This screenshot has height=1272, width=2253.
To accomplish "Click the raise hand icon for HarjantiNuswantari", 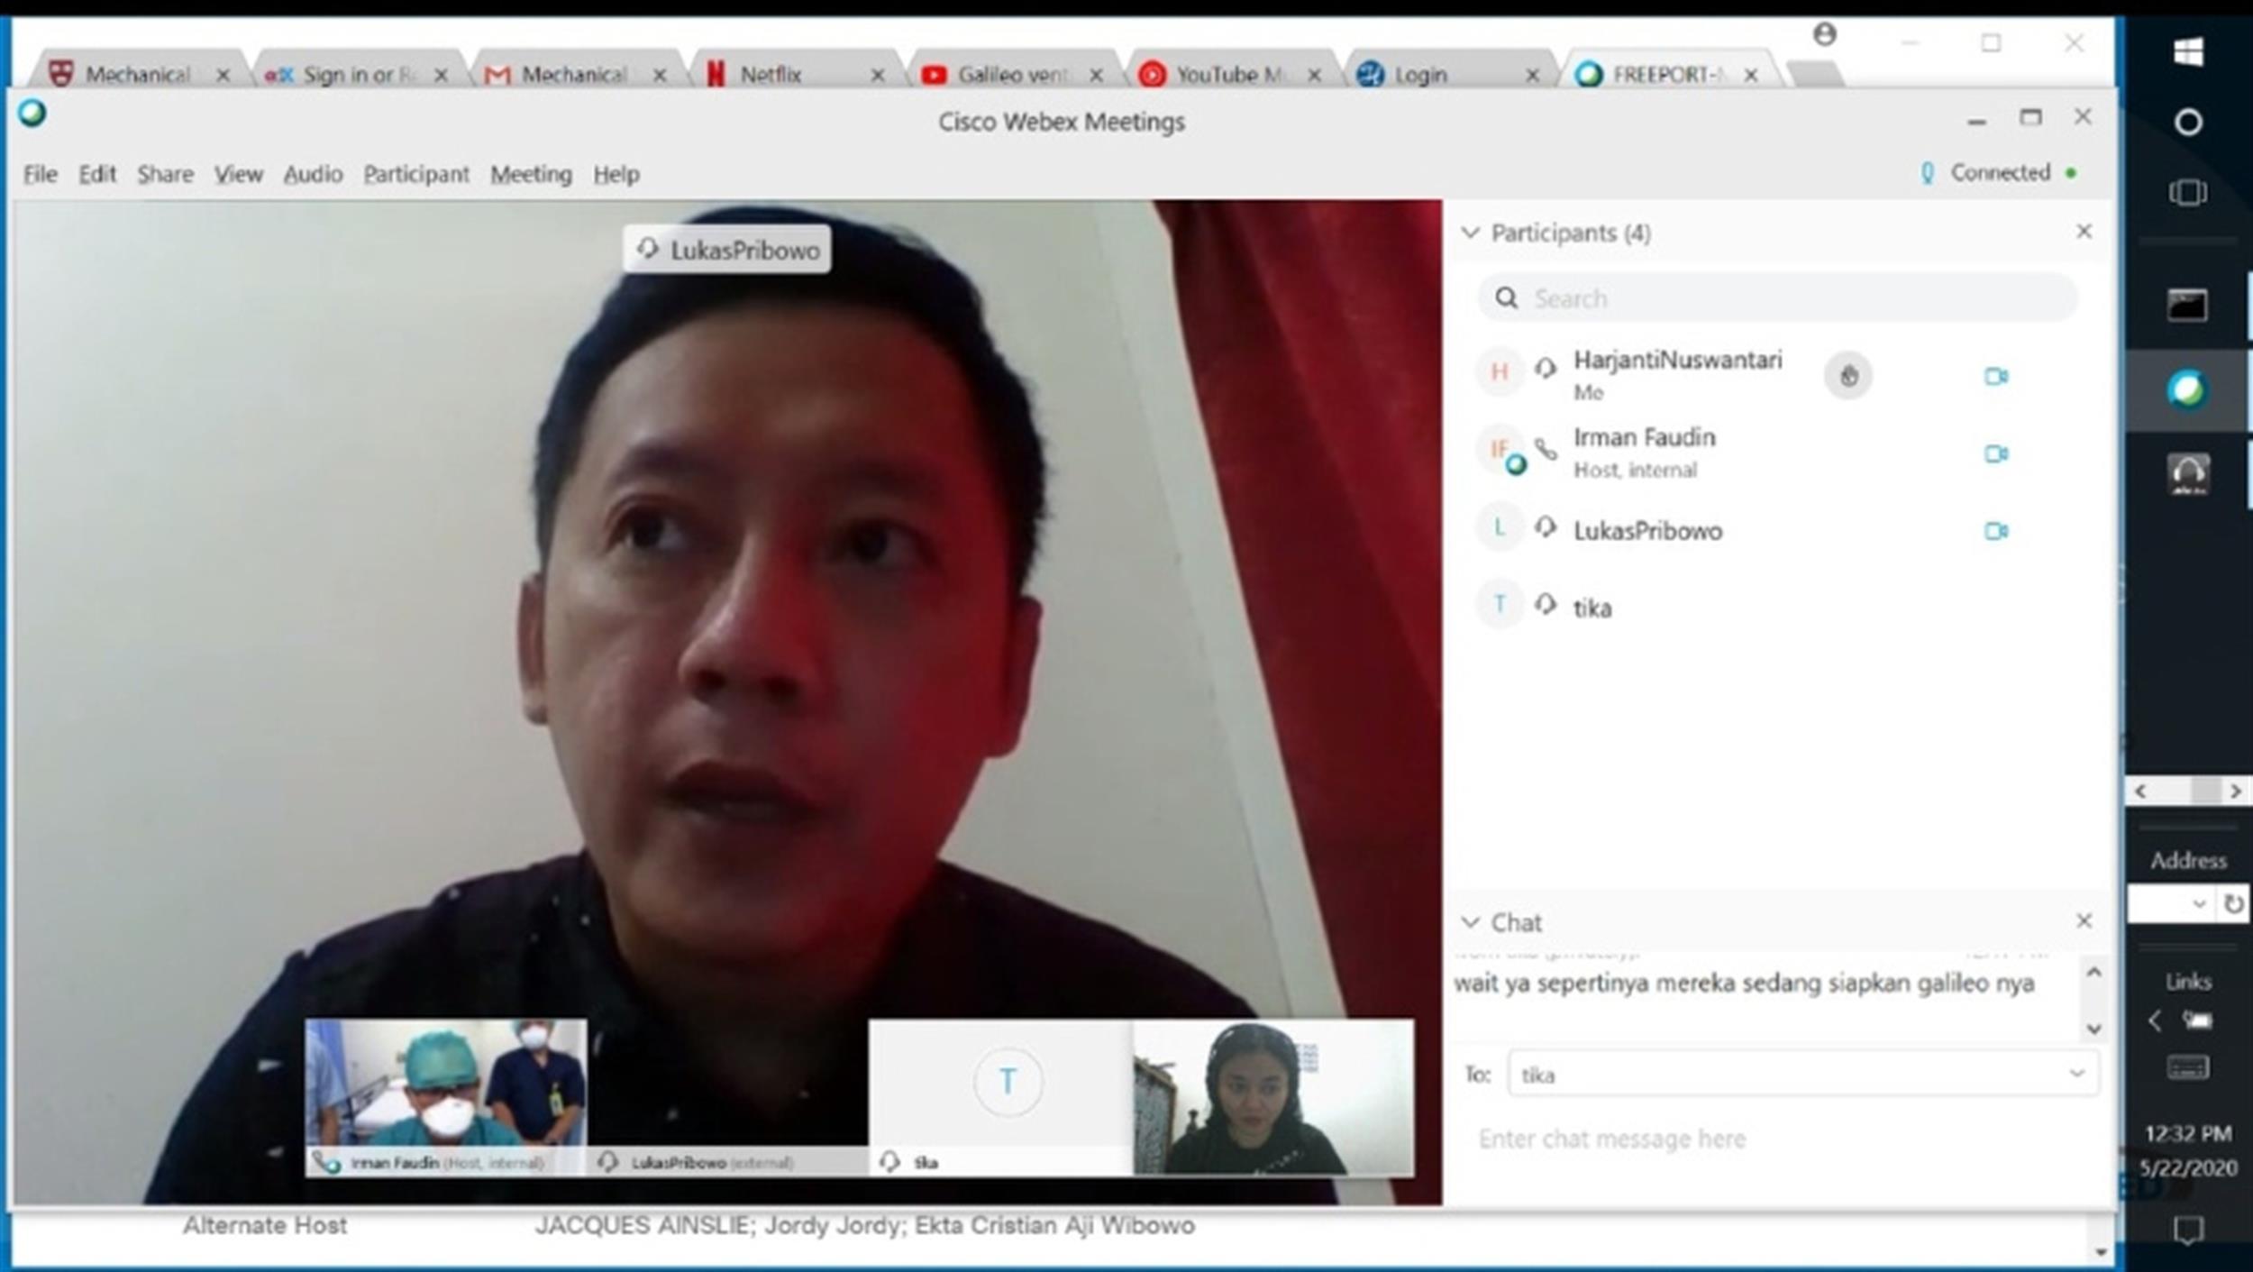I will [1847, 375].
